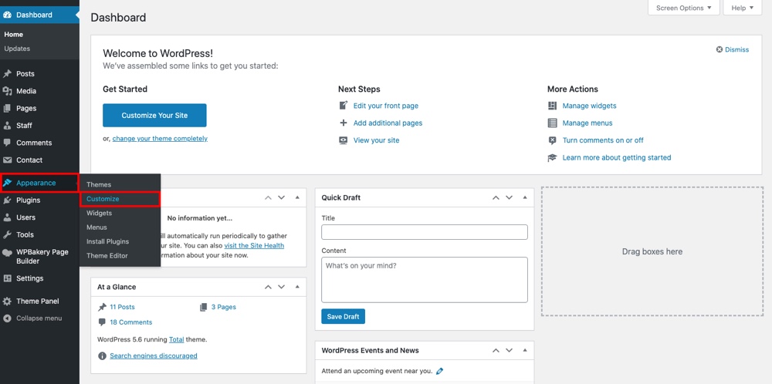This screenshot has height=384, width=772.
Task: Click the Appearance paintbrush icon
Action: click(7, 183)
